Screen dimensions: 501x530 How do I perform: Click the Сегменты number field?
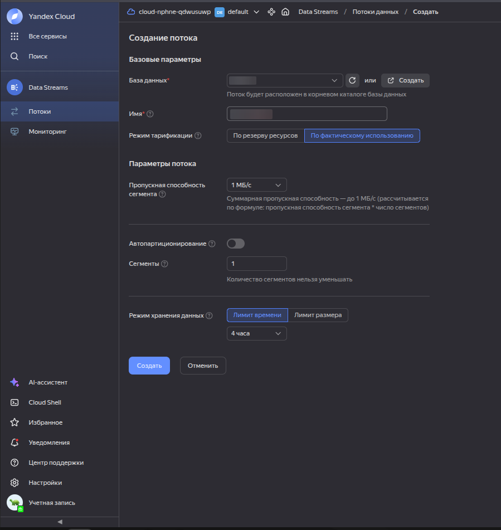(256, 264)
